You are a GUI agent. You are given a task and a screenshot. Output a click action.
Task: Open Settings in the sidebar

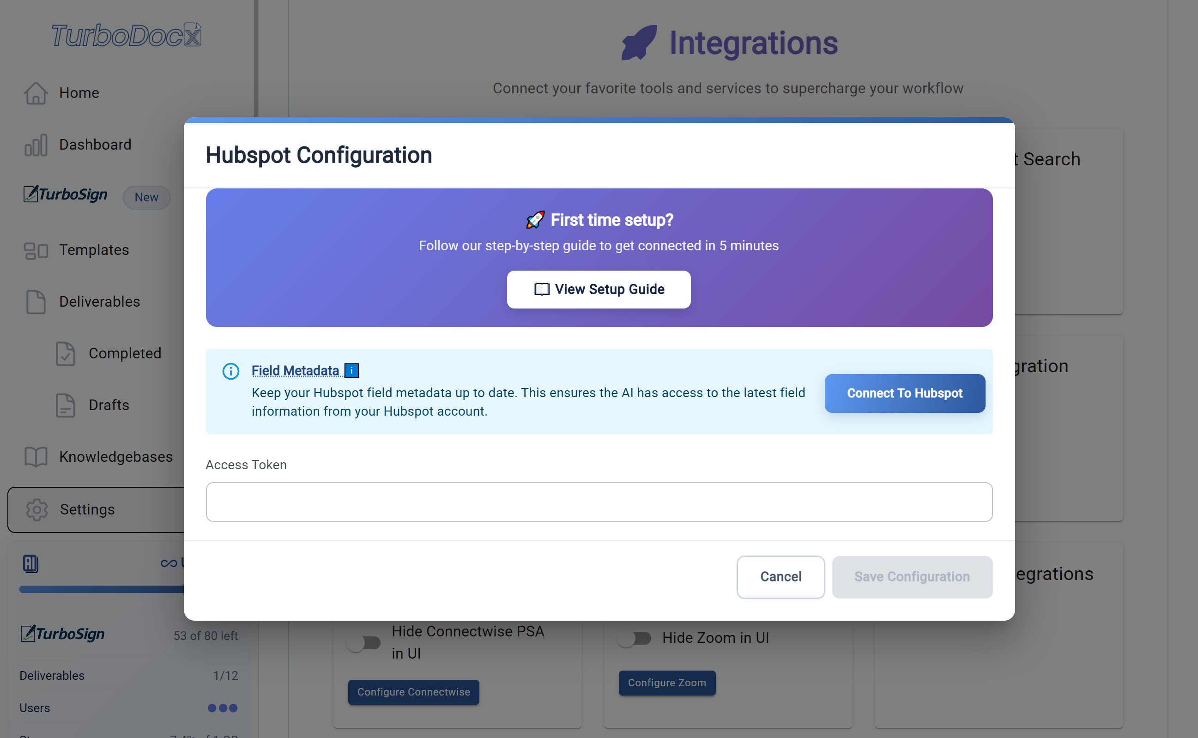coord(96,509)
